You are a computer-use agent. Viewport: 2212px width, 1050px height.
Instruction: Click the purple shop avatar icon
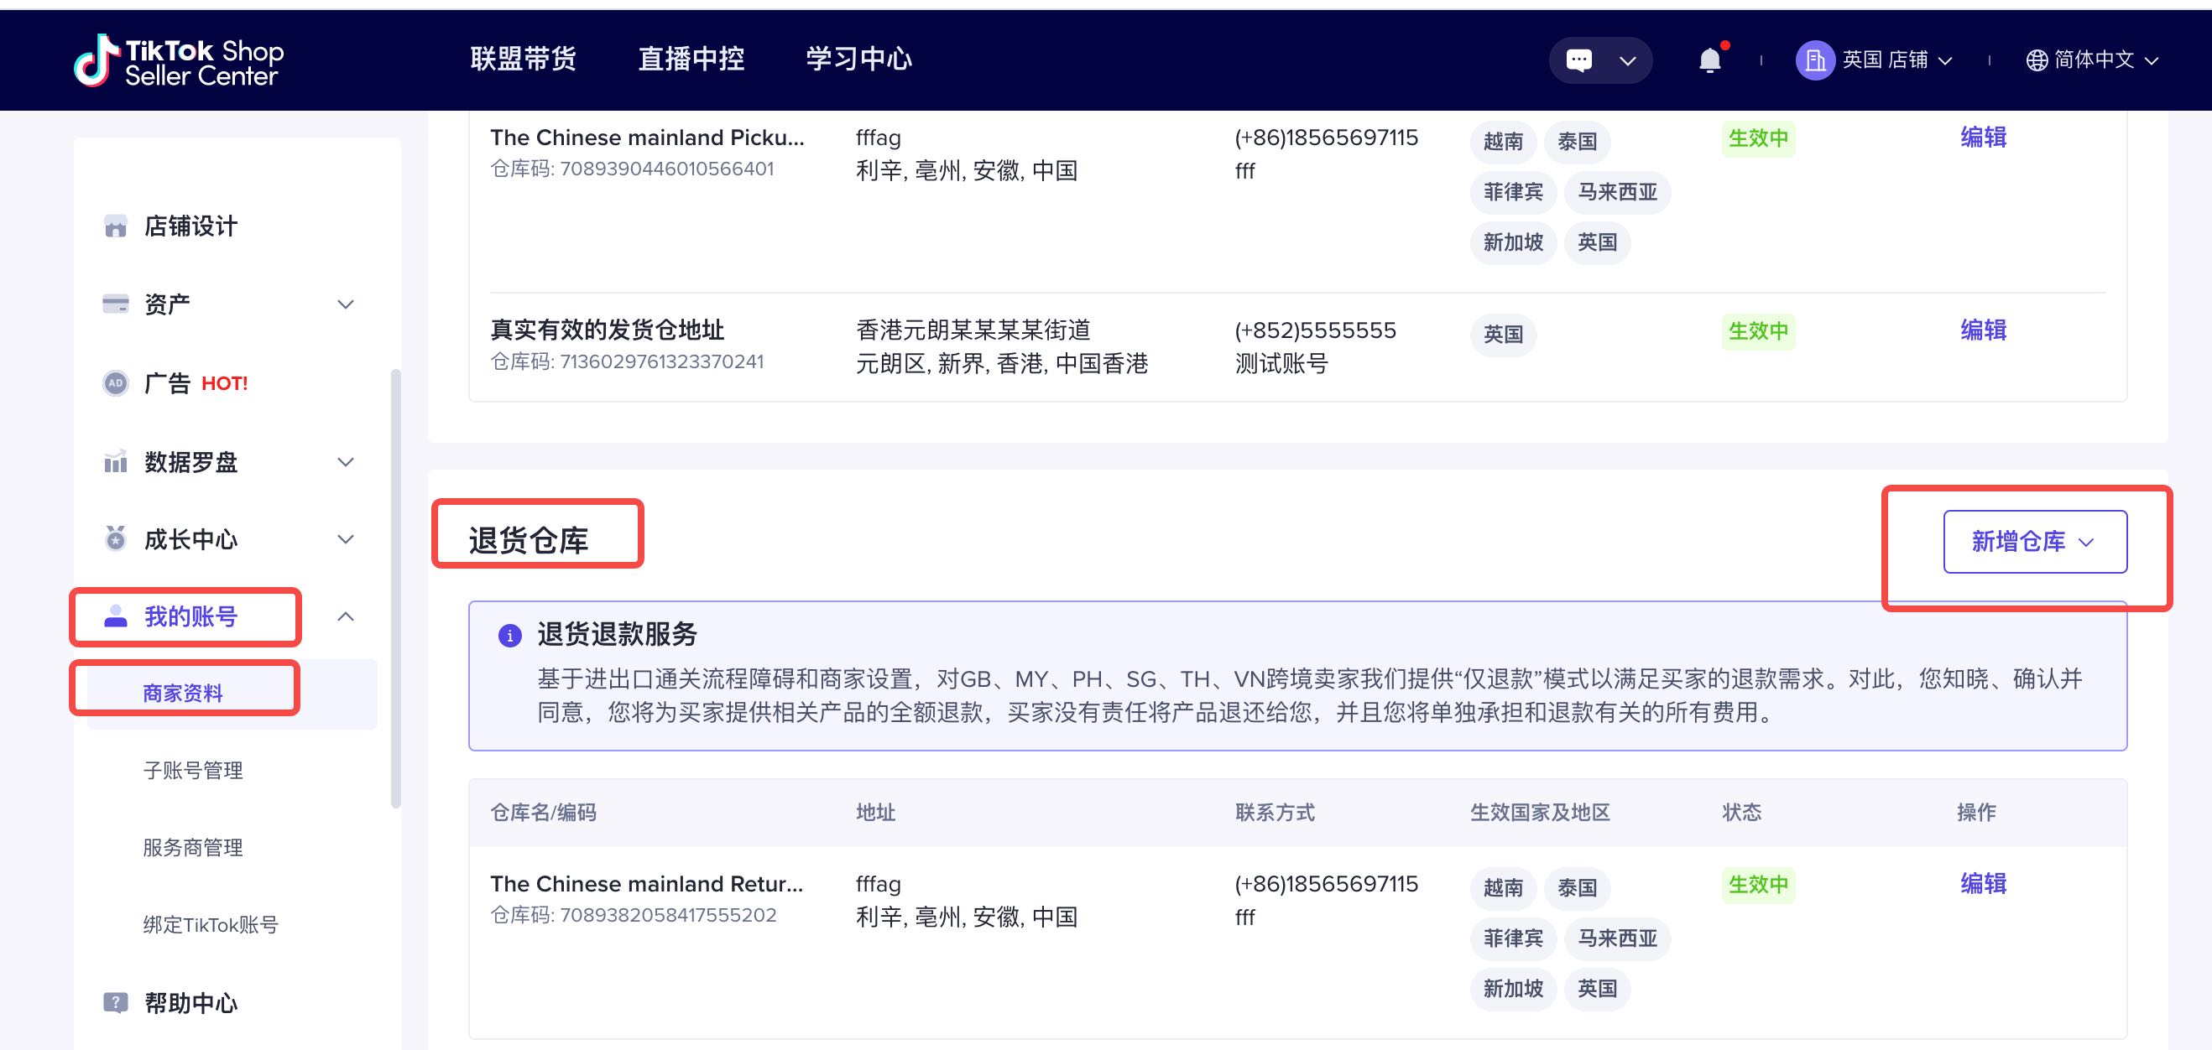pos(1815,60)
